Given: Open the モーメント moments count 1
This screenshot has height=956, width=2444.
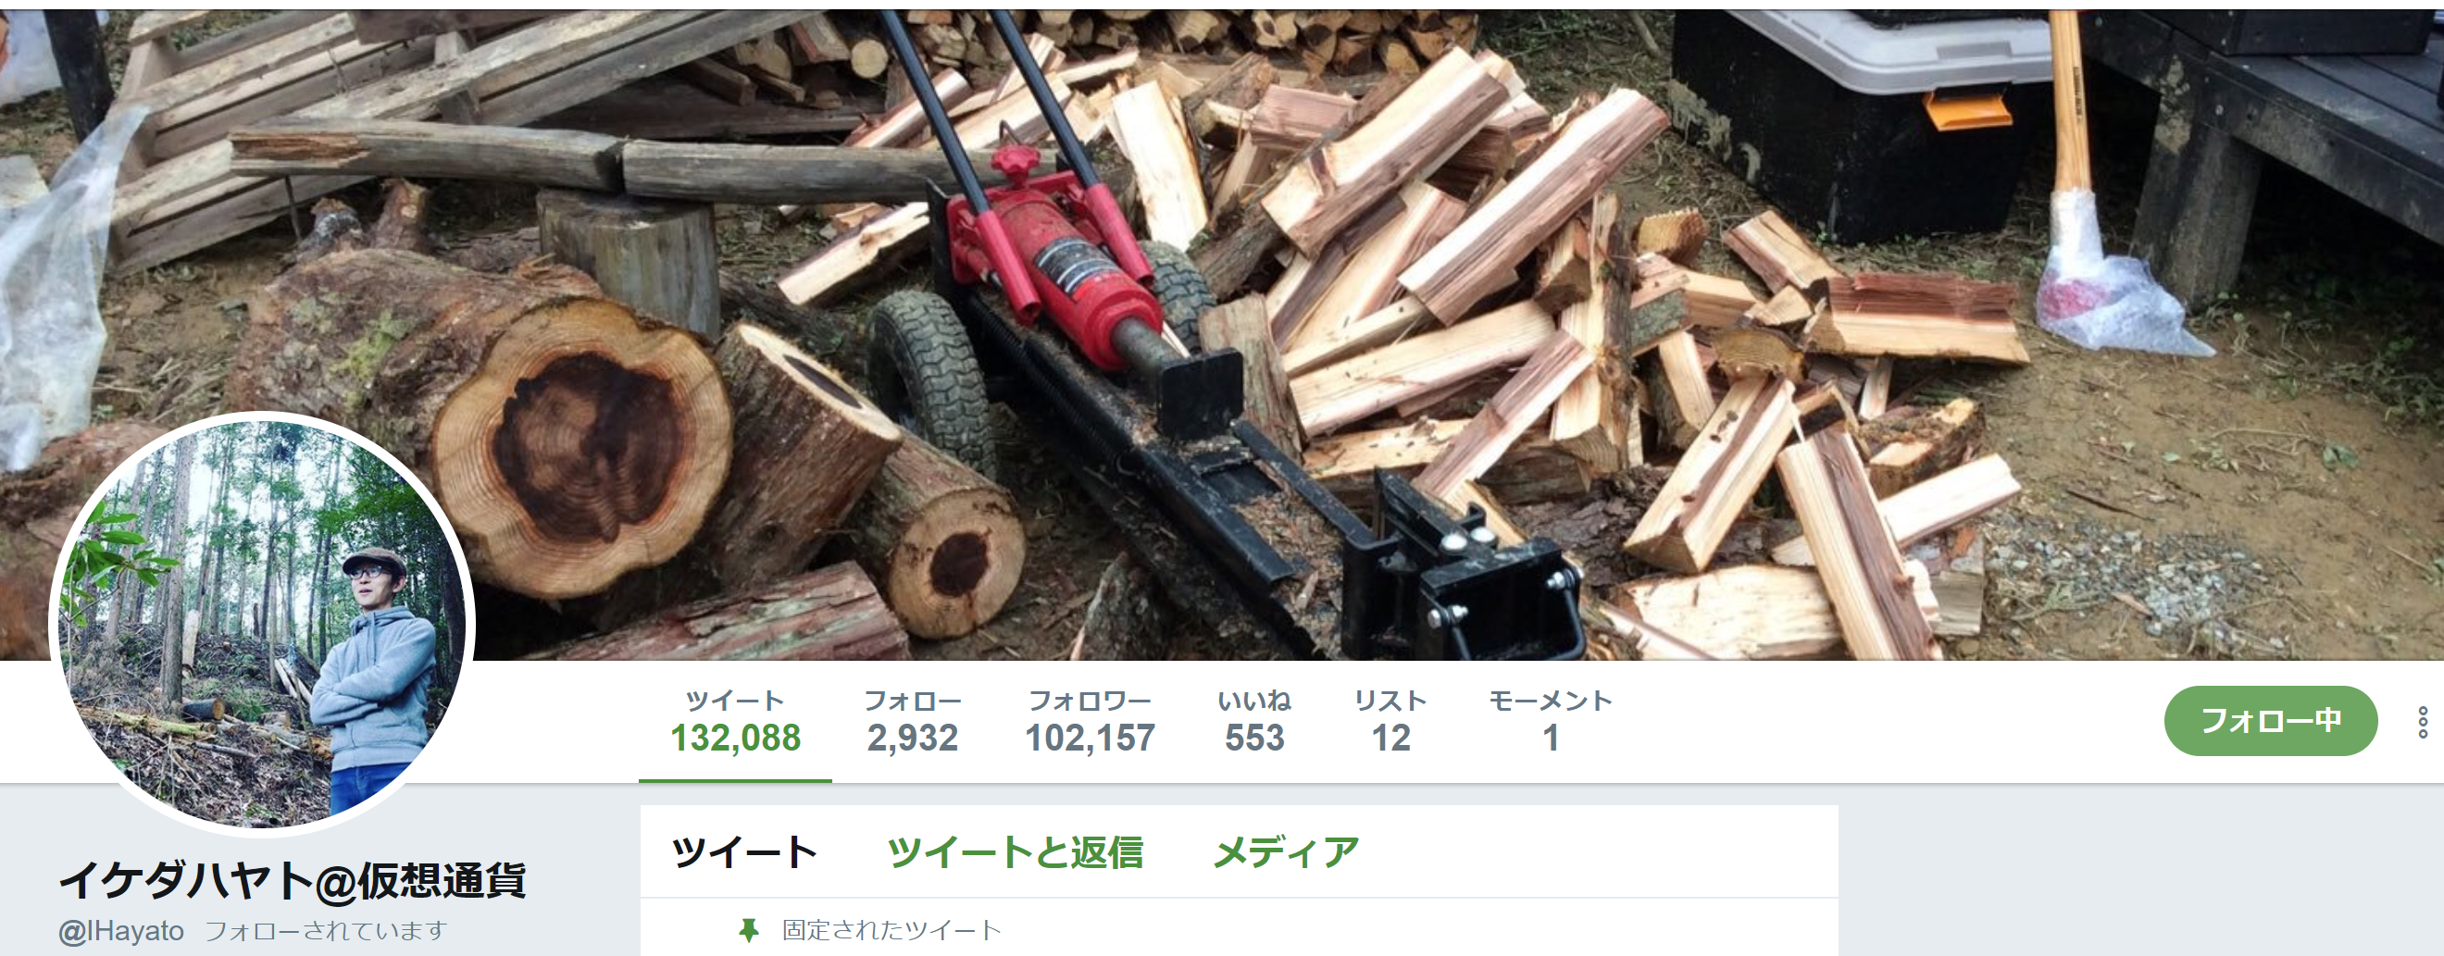Looking at the screenshot, I should 1551,721.
